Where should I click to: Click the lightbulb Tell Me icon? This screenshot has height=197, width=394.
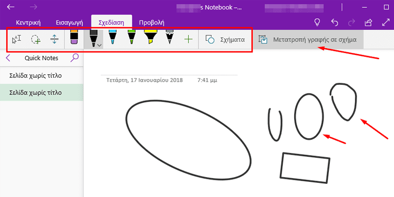[x=317, y=23]
